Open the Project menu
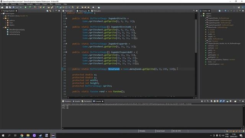 45,4
